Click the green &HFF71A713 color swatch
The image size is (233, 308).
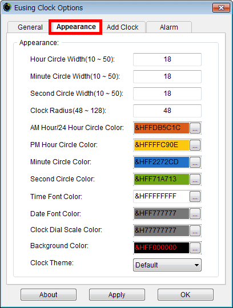click(x=162, y=179)
